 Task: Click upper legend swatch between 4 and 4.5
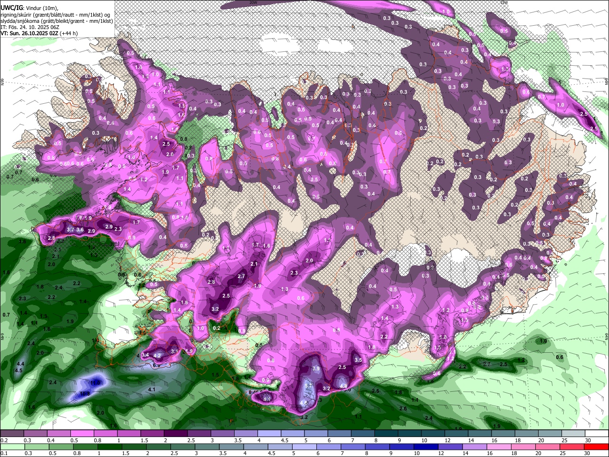coord(269,434)
